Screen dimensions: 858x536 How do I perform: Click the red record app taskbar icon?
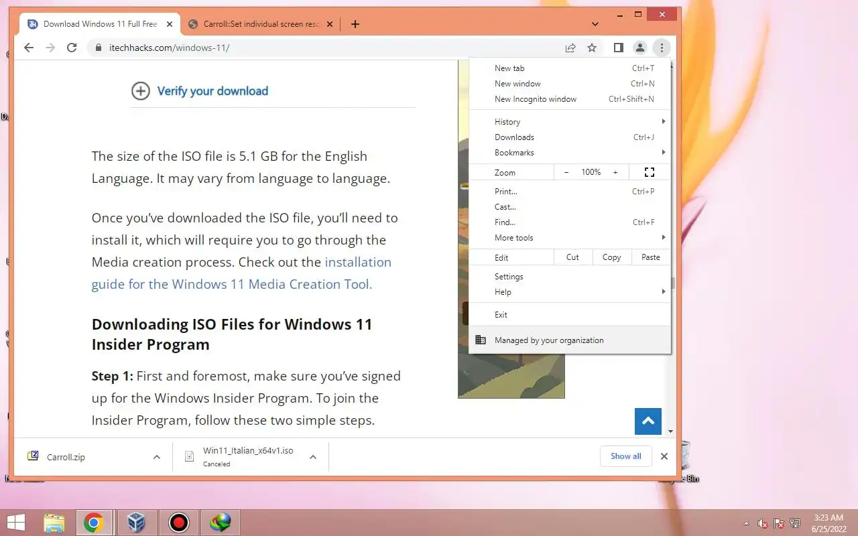(x=179, y=523)
